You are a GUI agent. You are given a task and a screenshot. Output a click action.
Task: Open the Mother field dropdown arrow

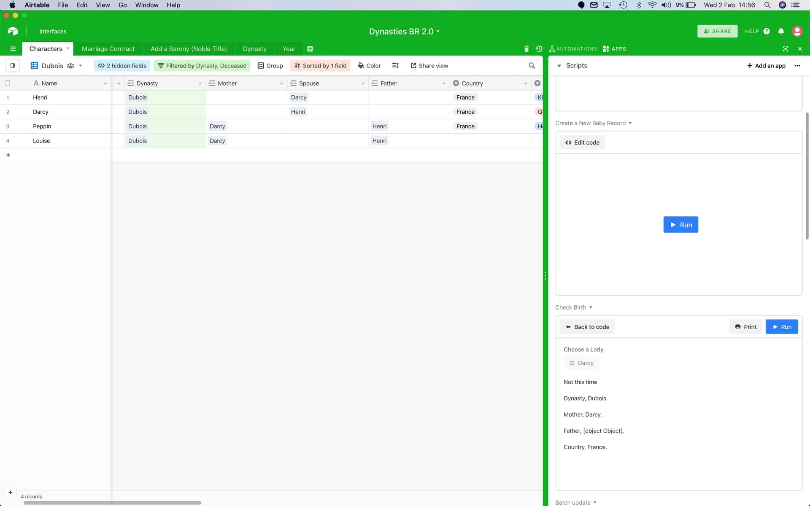pyautogui.click(x=281, y=83)
